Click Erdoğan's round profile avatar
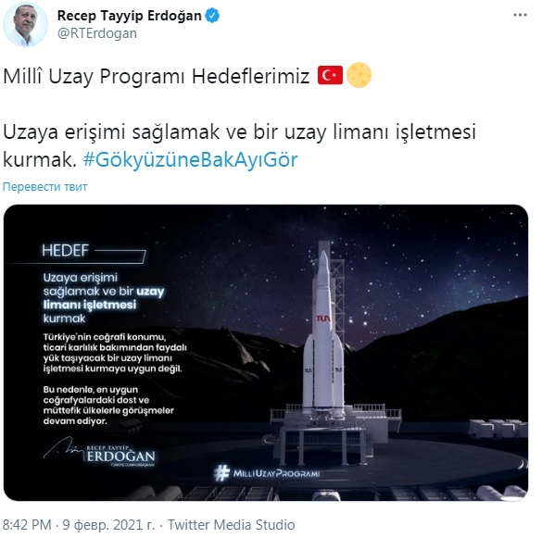 (x=25, y=25)
